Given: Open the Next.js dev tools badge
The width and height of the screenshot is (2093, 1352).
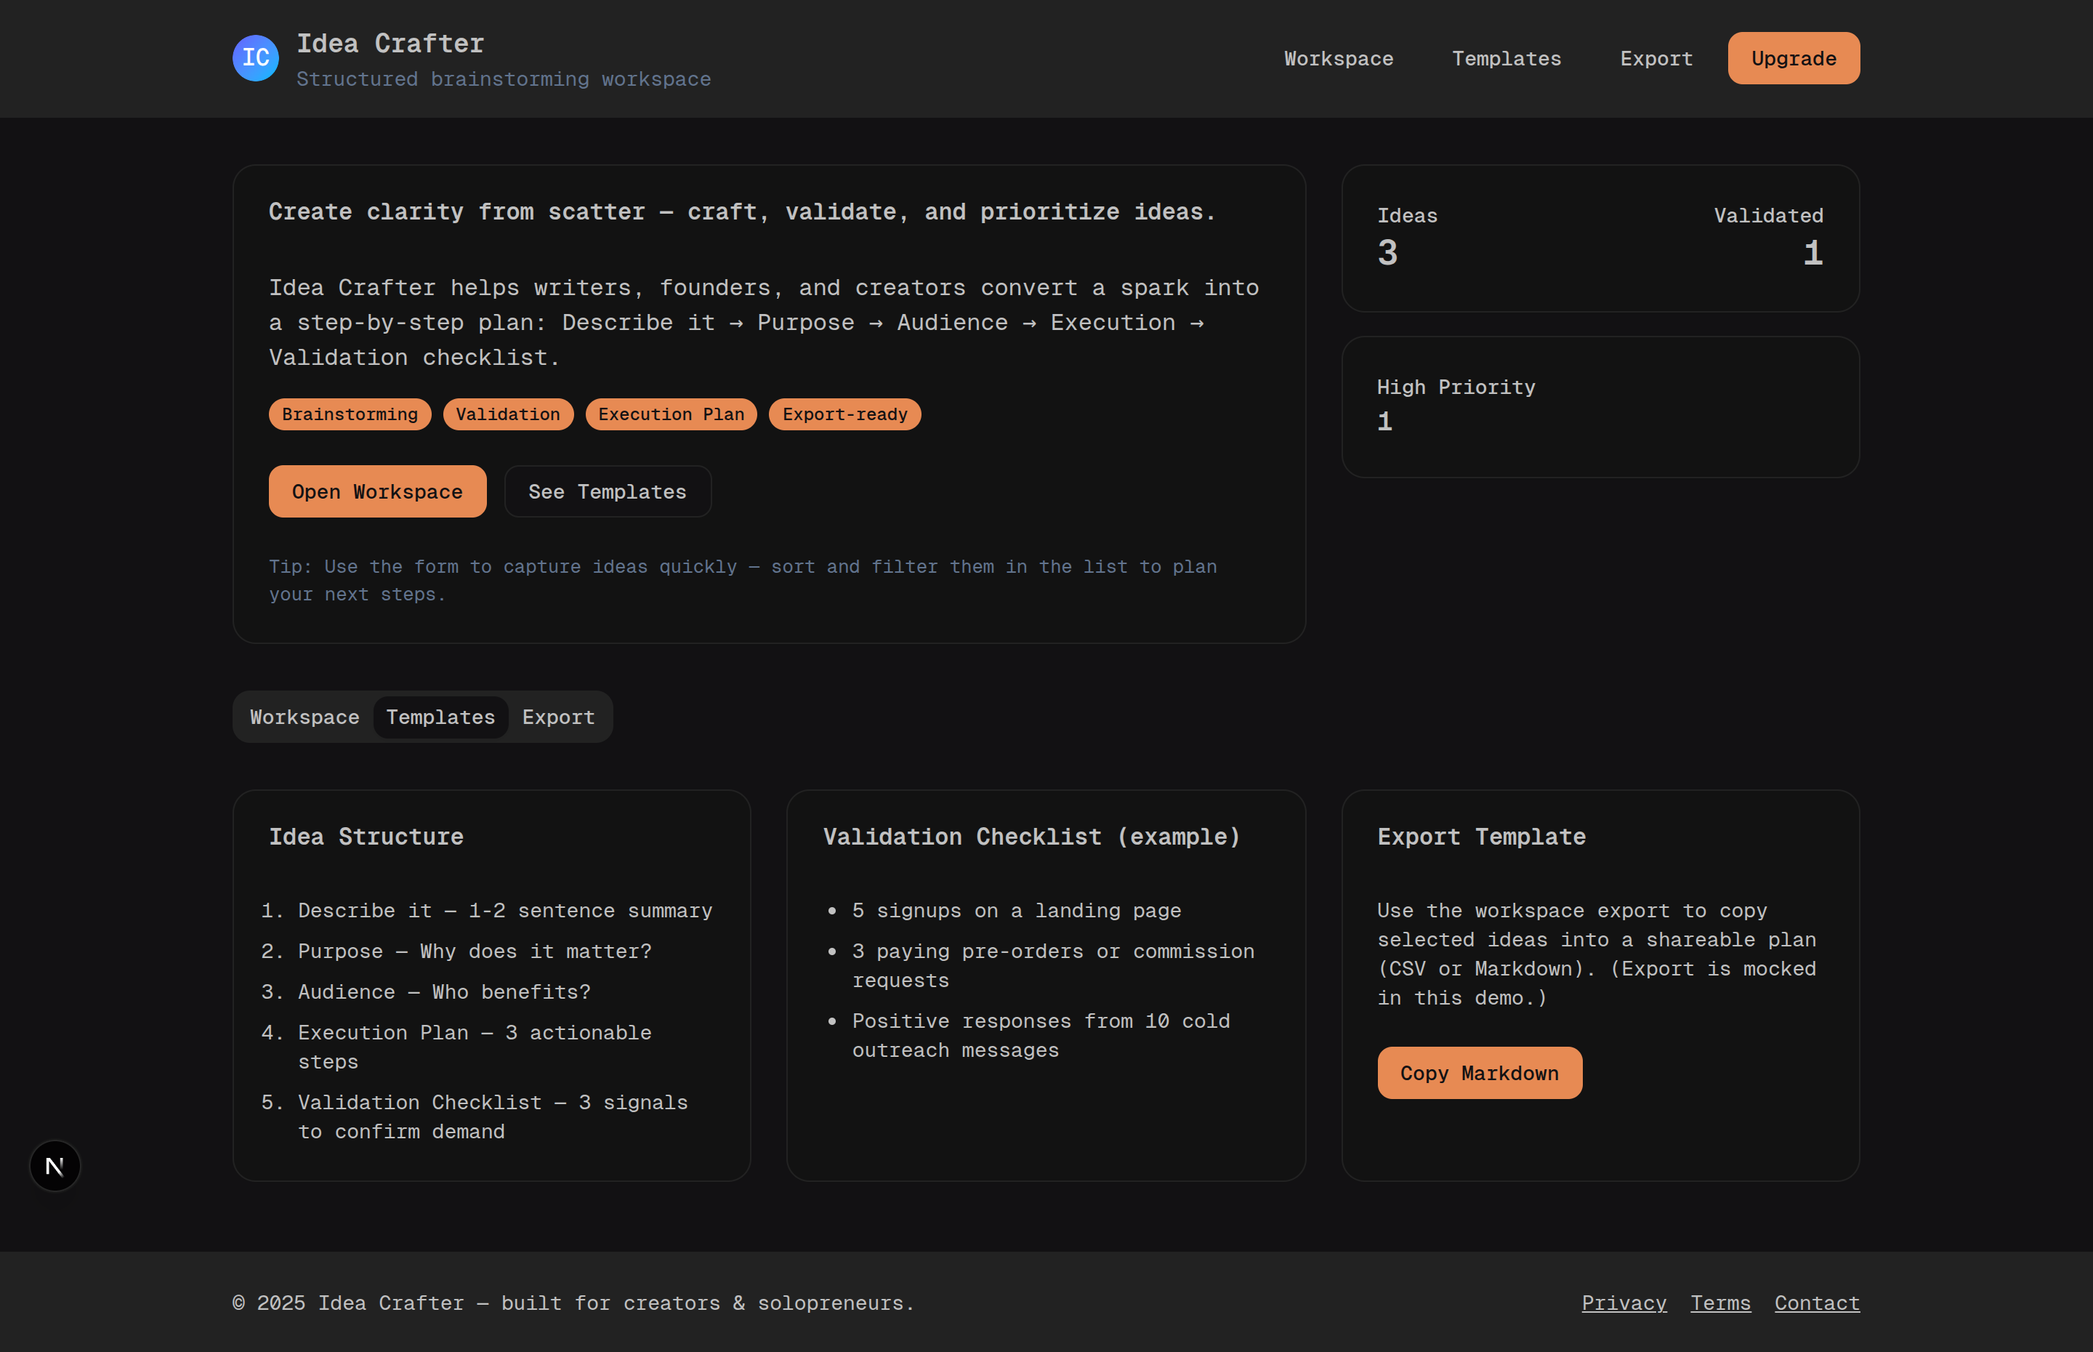Looking at the screenshot, I should pyautogui.click(x=55, y=1166).
